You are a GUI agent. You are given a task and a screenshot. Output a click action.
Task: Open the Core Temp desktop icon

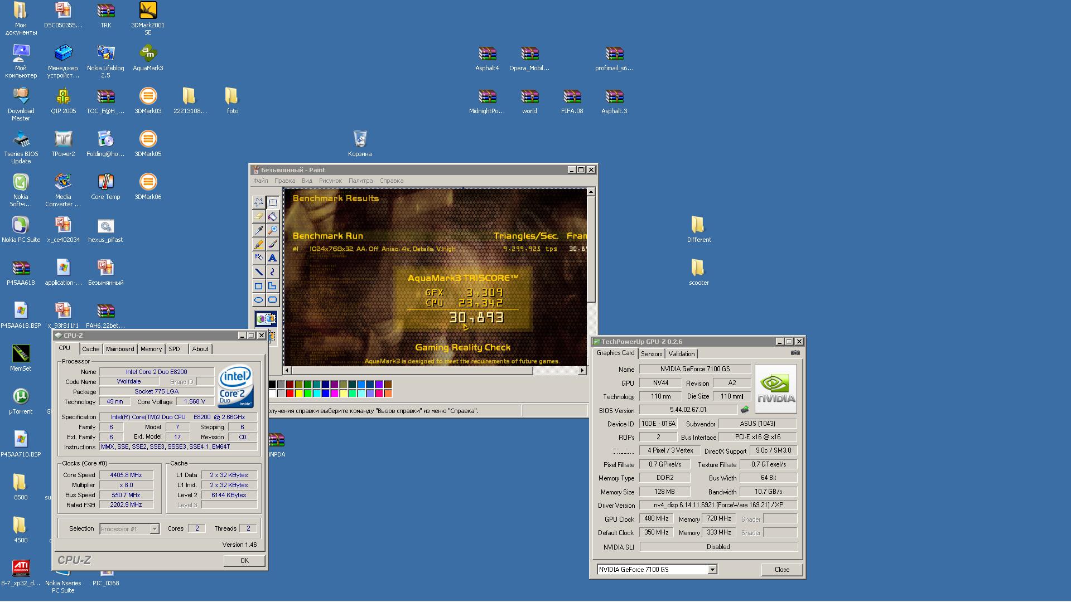tap(105, 187)
